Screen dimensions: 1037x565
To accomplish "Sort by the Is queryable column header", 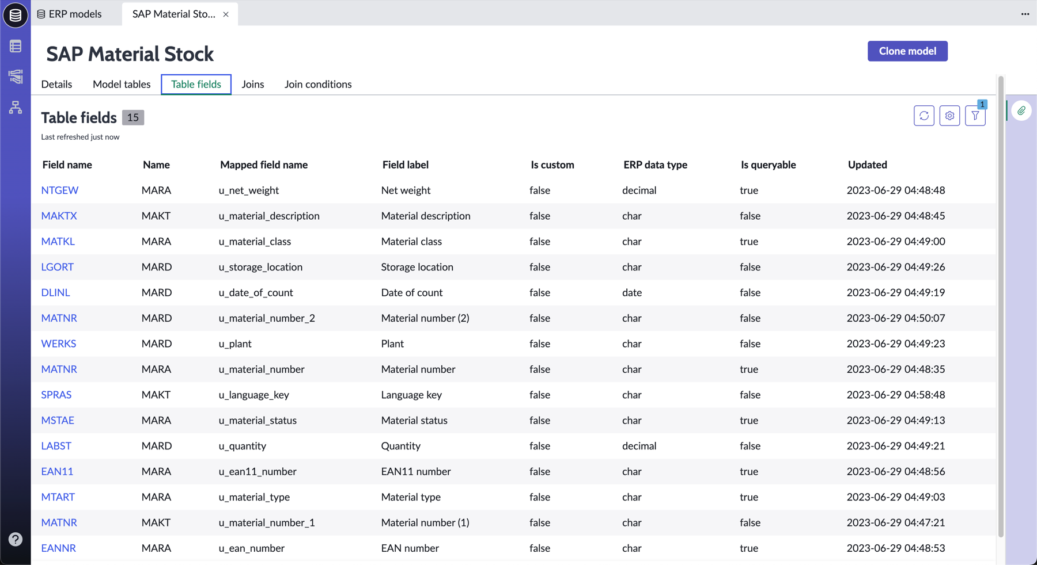I will [x=769, y=165].
